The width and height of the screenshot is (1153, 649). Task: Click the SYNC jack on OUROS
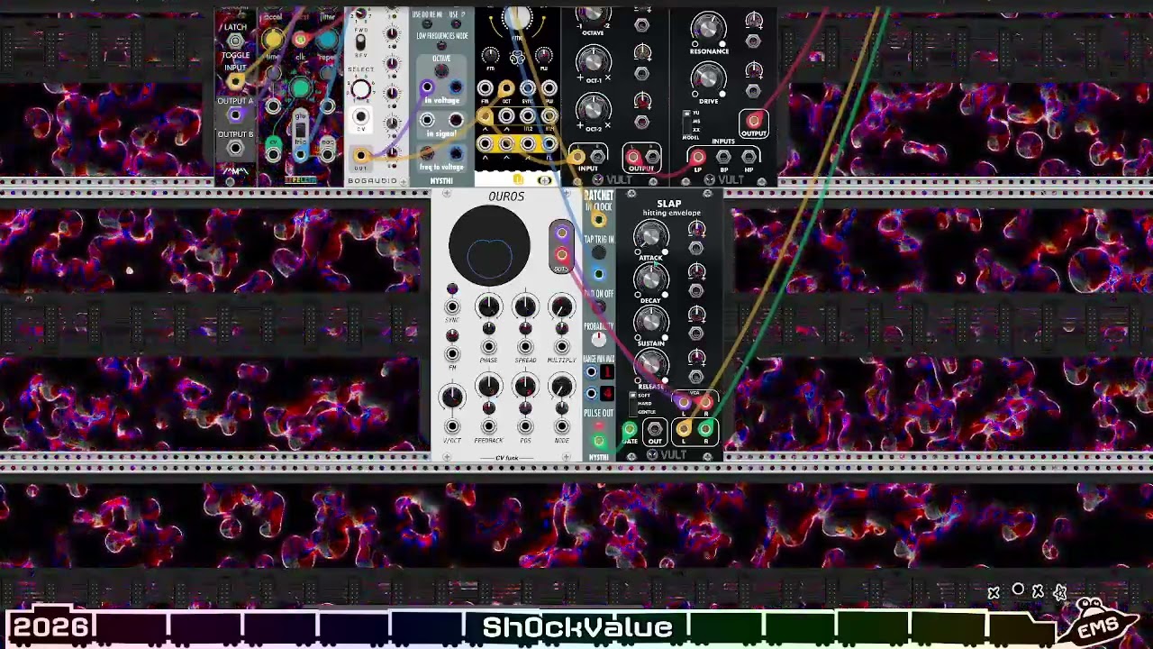tap(452, 307)
